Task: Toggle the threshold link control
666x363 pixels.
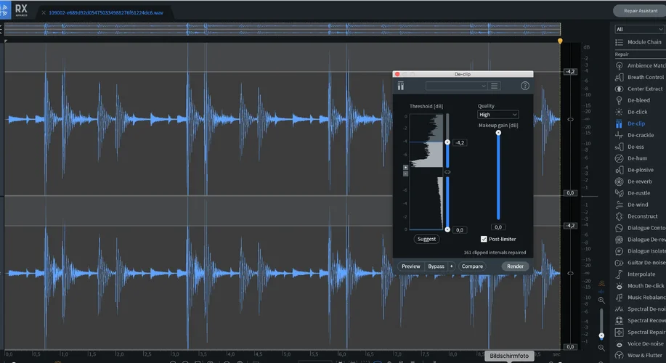Action: [447, 171]
